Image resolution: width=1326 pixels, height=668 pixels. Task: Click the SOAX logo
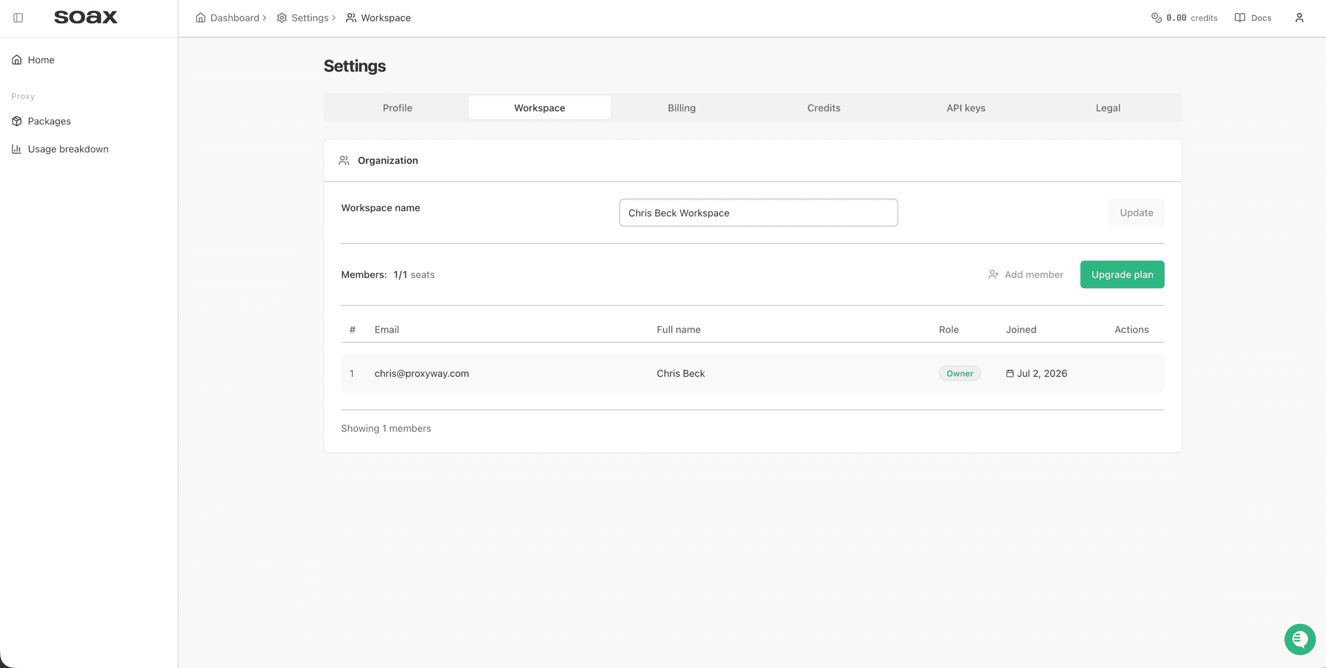click(86, 17)
